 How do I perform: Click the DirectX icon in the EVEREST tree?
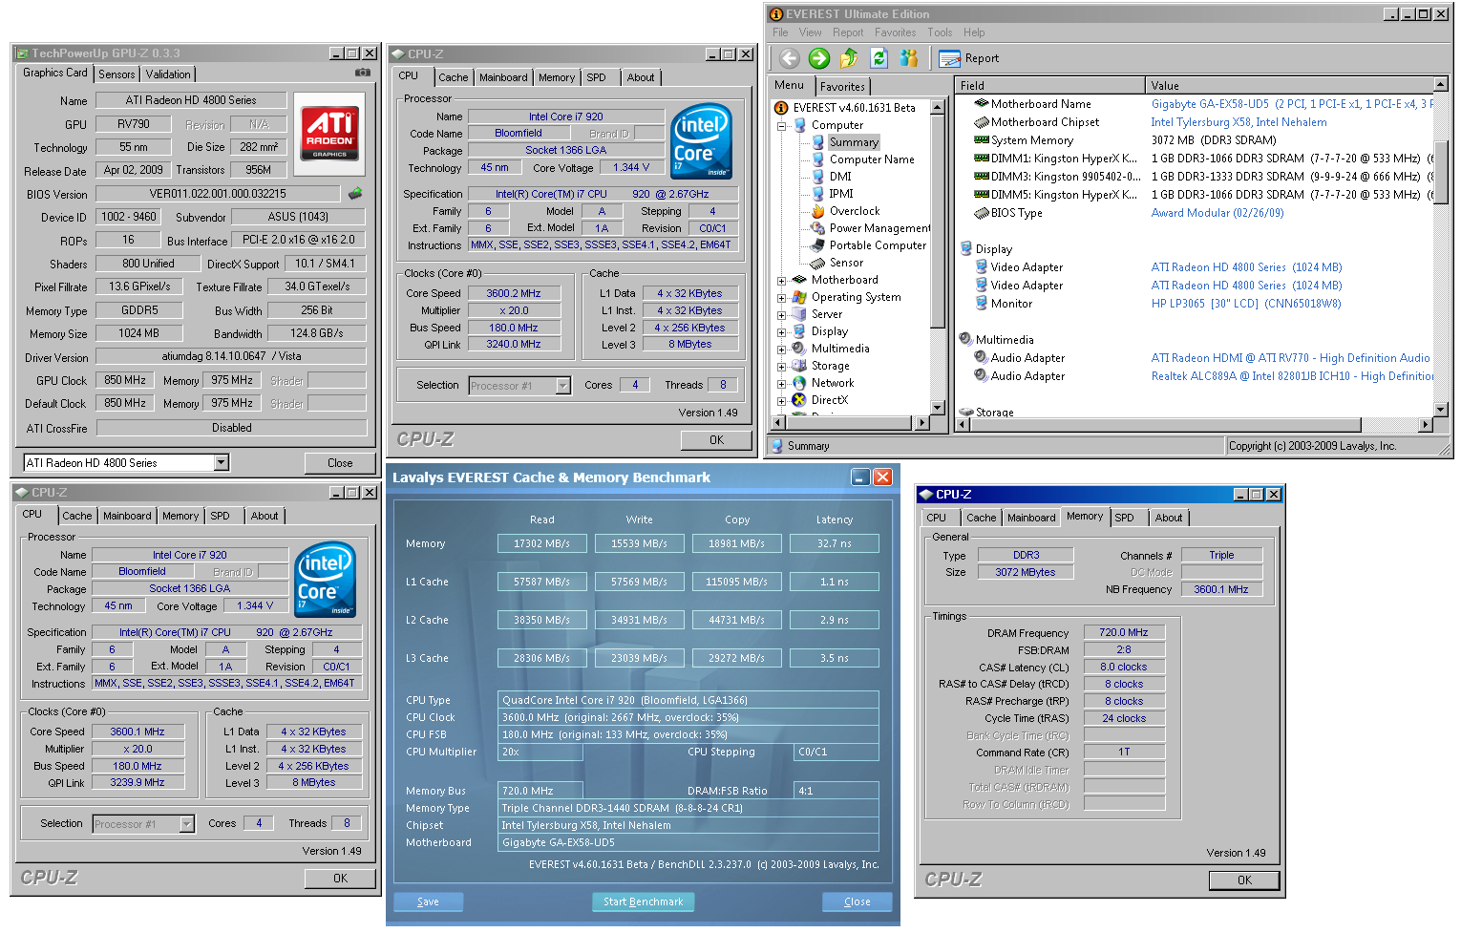point(799,400)
